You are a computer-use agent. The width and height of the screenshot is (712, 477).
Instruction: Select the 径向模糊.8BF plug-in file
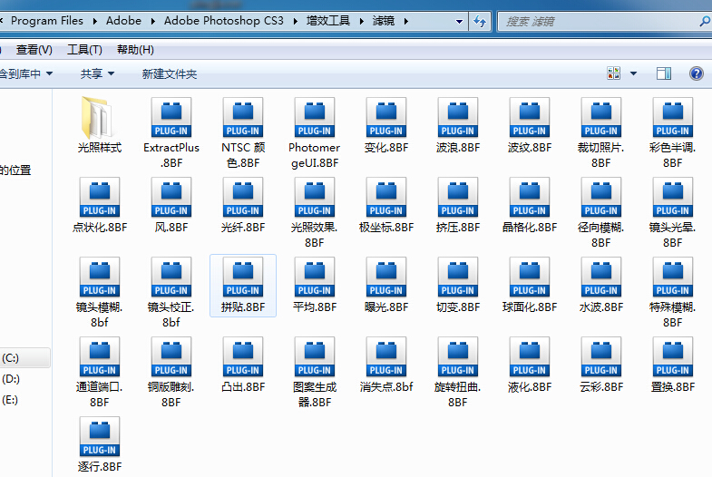click(x=600, y=211)
